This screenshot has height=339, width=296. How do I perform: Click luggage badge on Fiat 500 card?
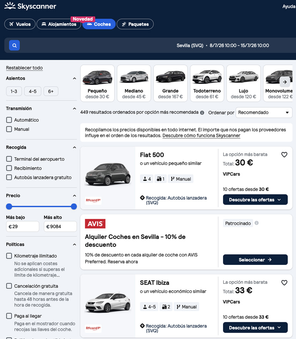point(161,179)
